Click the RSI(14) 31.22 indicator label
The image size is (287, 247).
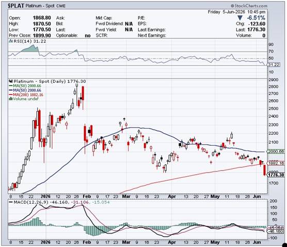(30, 41)
